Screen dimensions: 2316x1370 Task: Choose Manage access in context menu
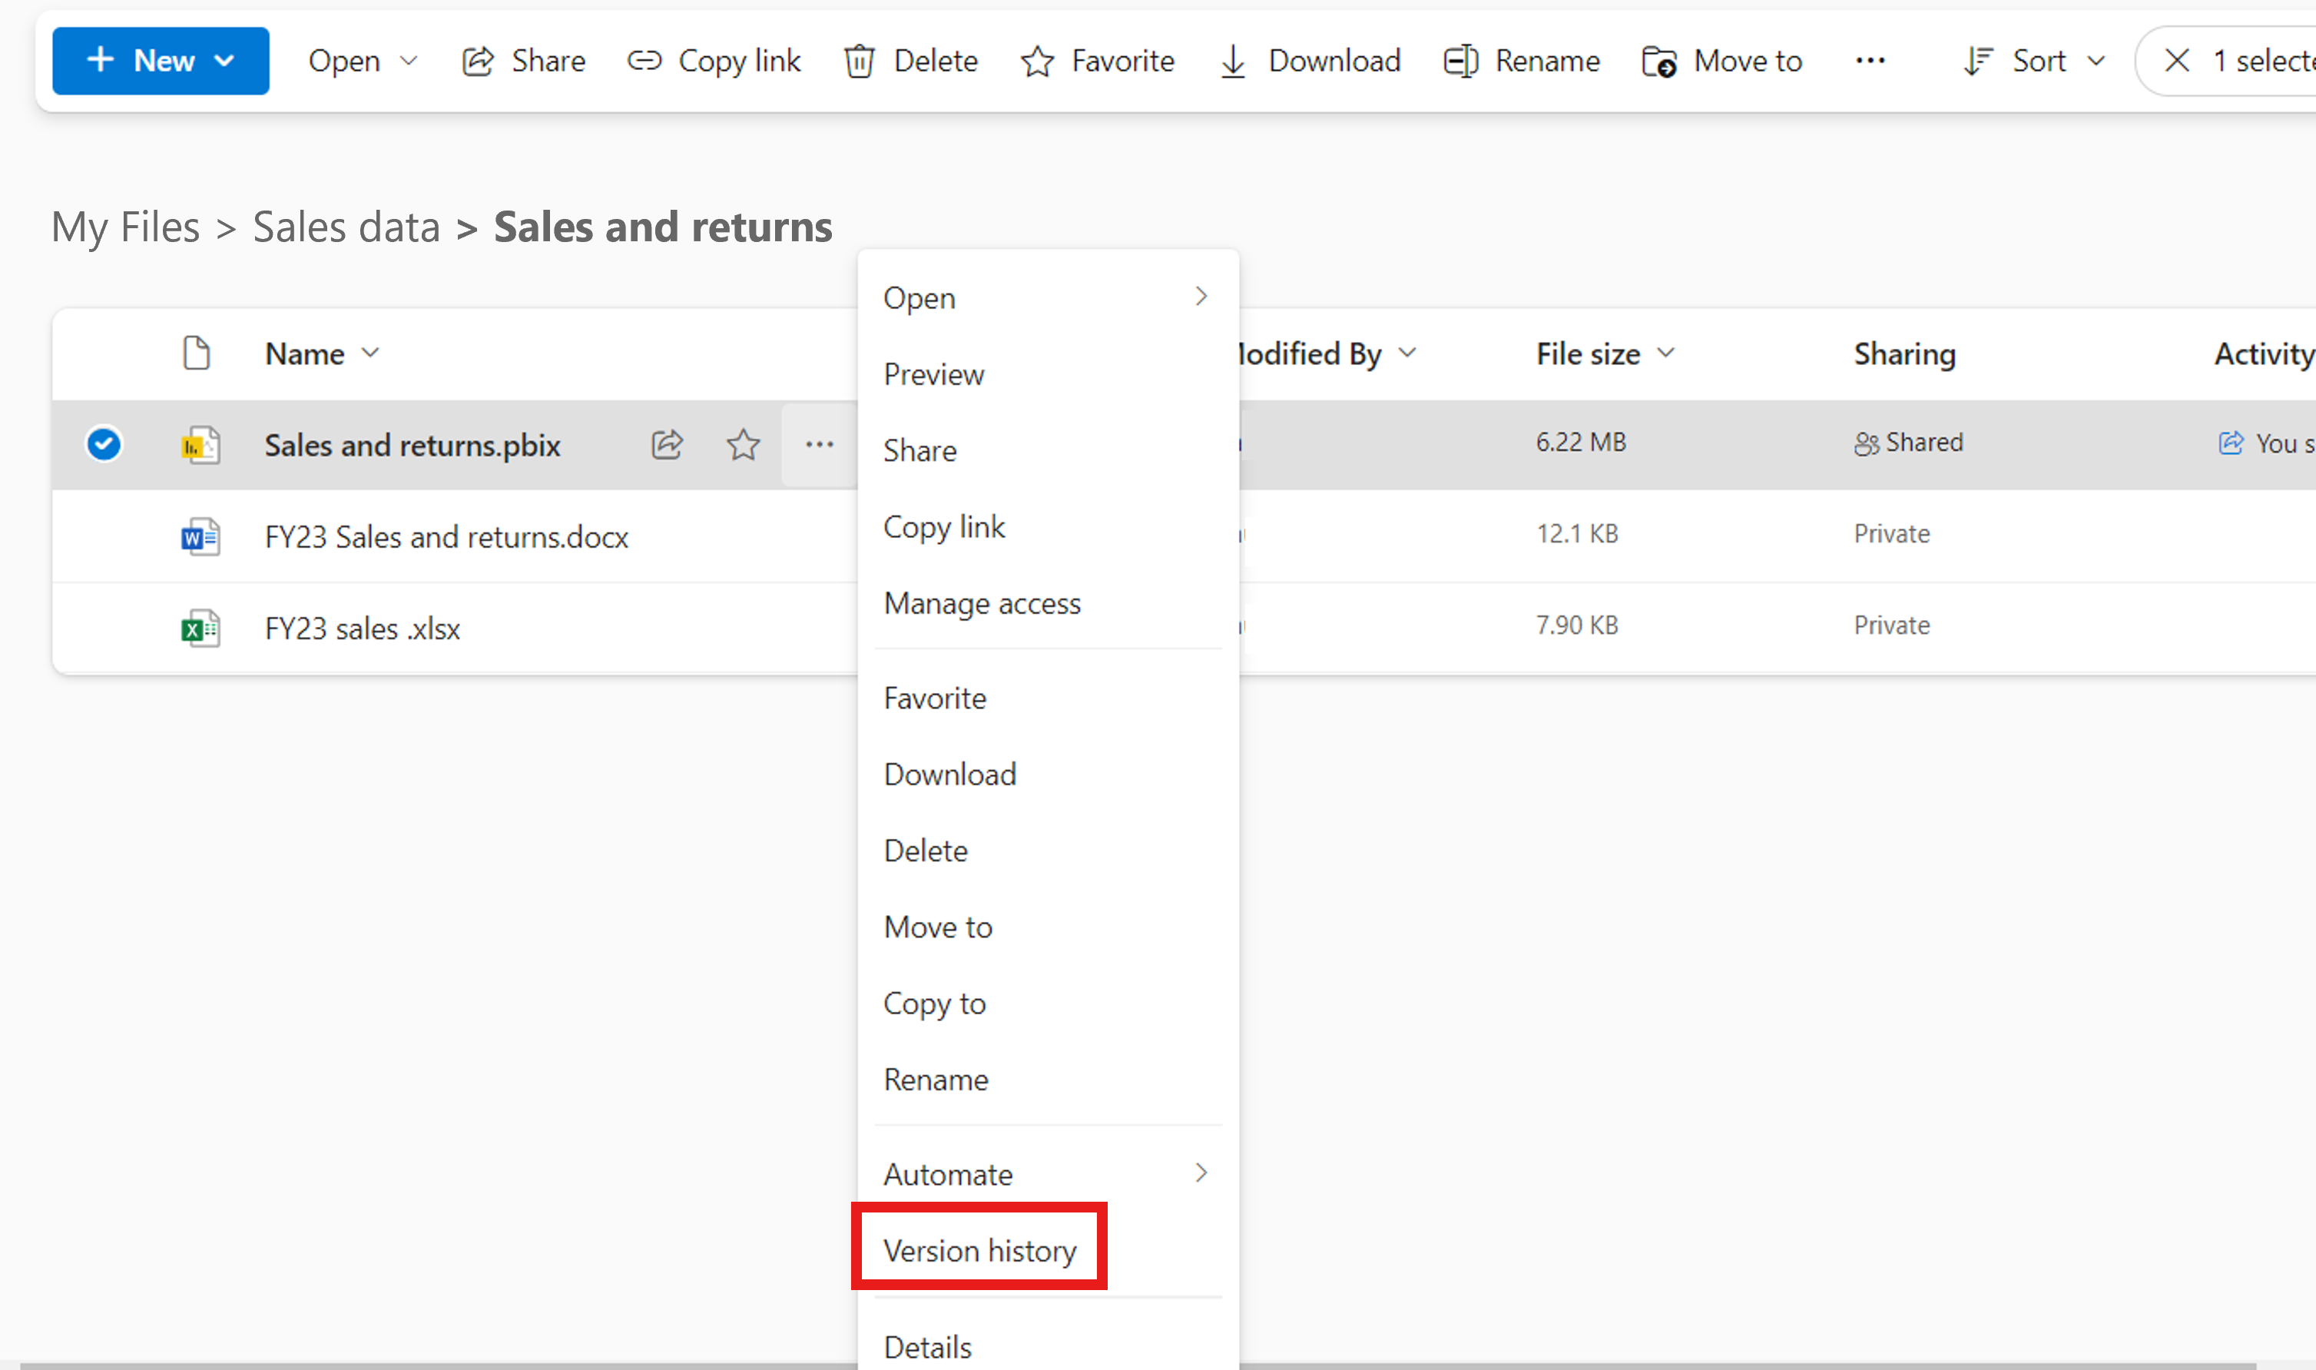point(982,603)
